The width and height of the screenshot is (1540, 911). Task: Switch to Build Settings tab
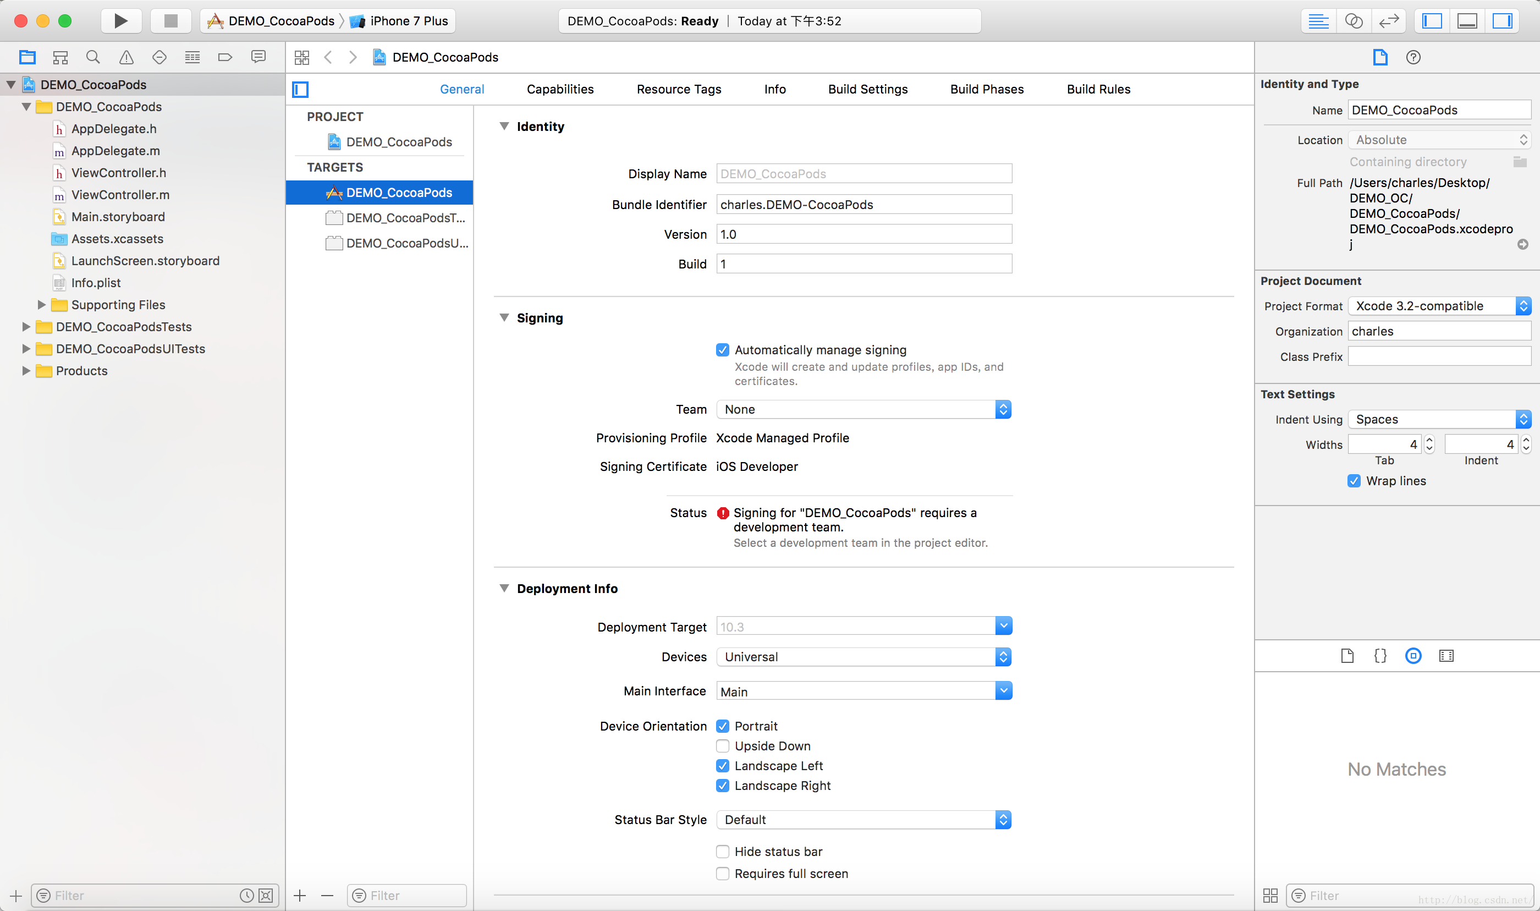(868, 88)
